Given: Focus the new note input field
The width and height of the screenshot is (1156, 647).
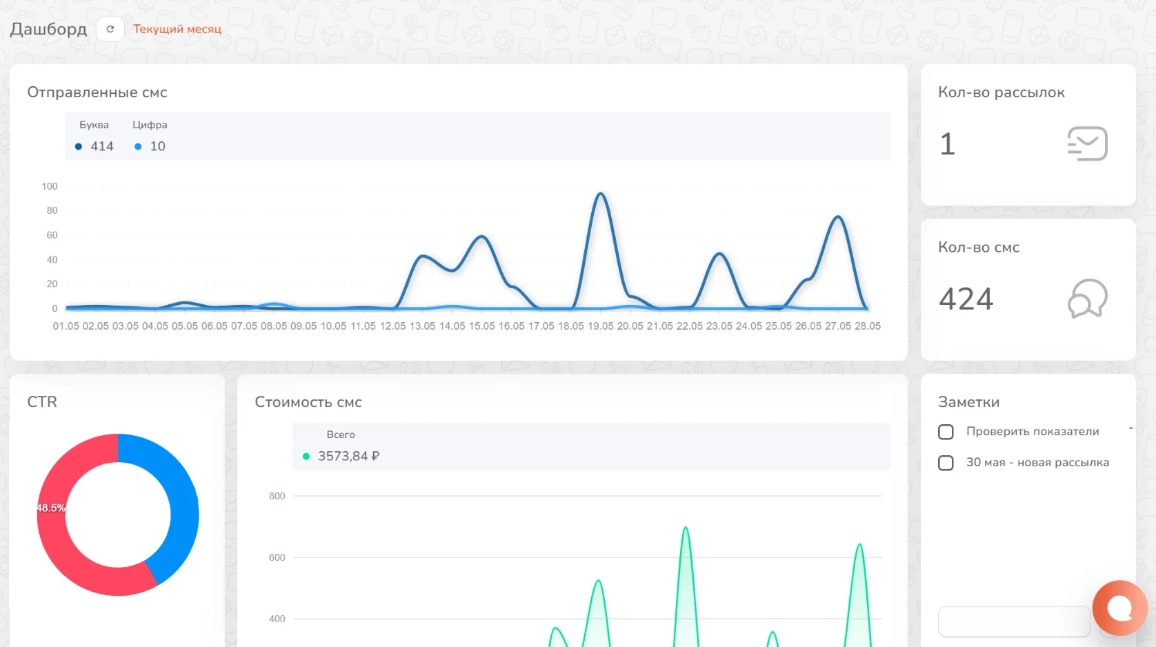Looking at the screenshot, I should [x=1014, y=621].
